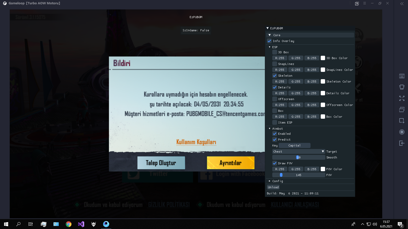Click the B:255 field for Box Color
The width and height of the screenshot is (408, 229).
pyautogui.click(x=312, y=117)
